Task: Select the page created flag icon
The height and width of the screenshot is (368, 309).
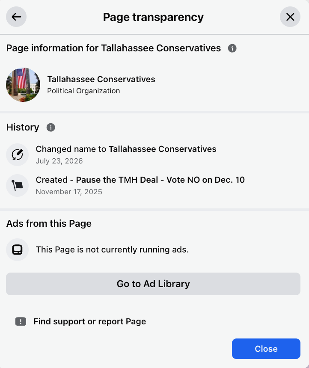Action: point(18,185)
